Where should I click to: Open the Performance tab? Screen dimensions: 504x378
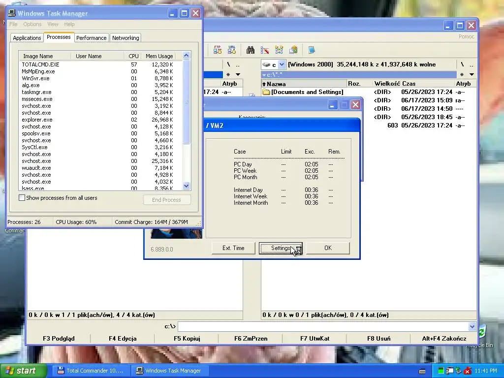91,37
